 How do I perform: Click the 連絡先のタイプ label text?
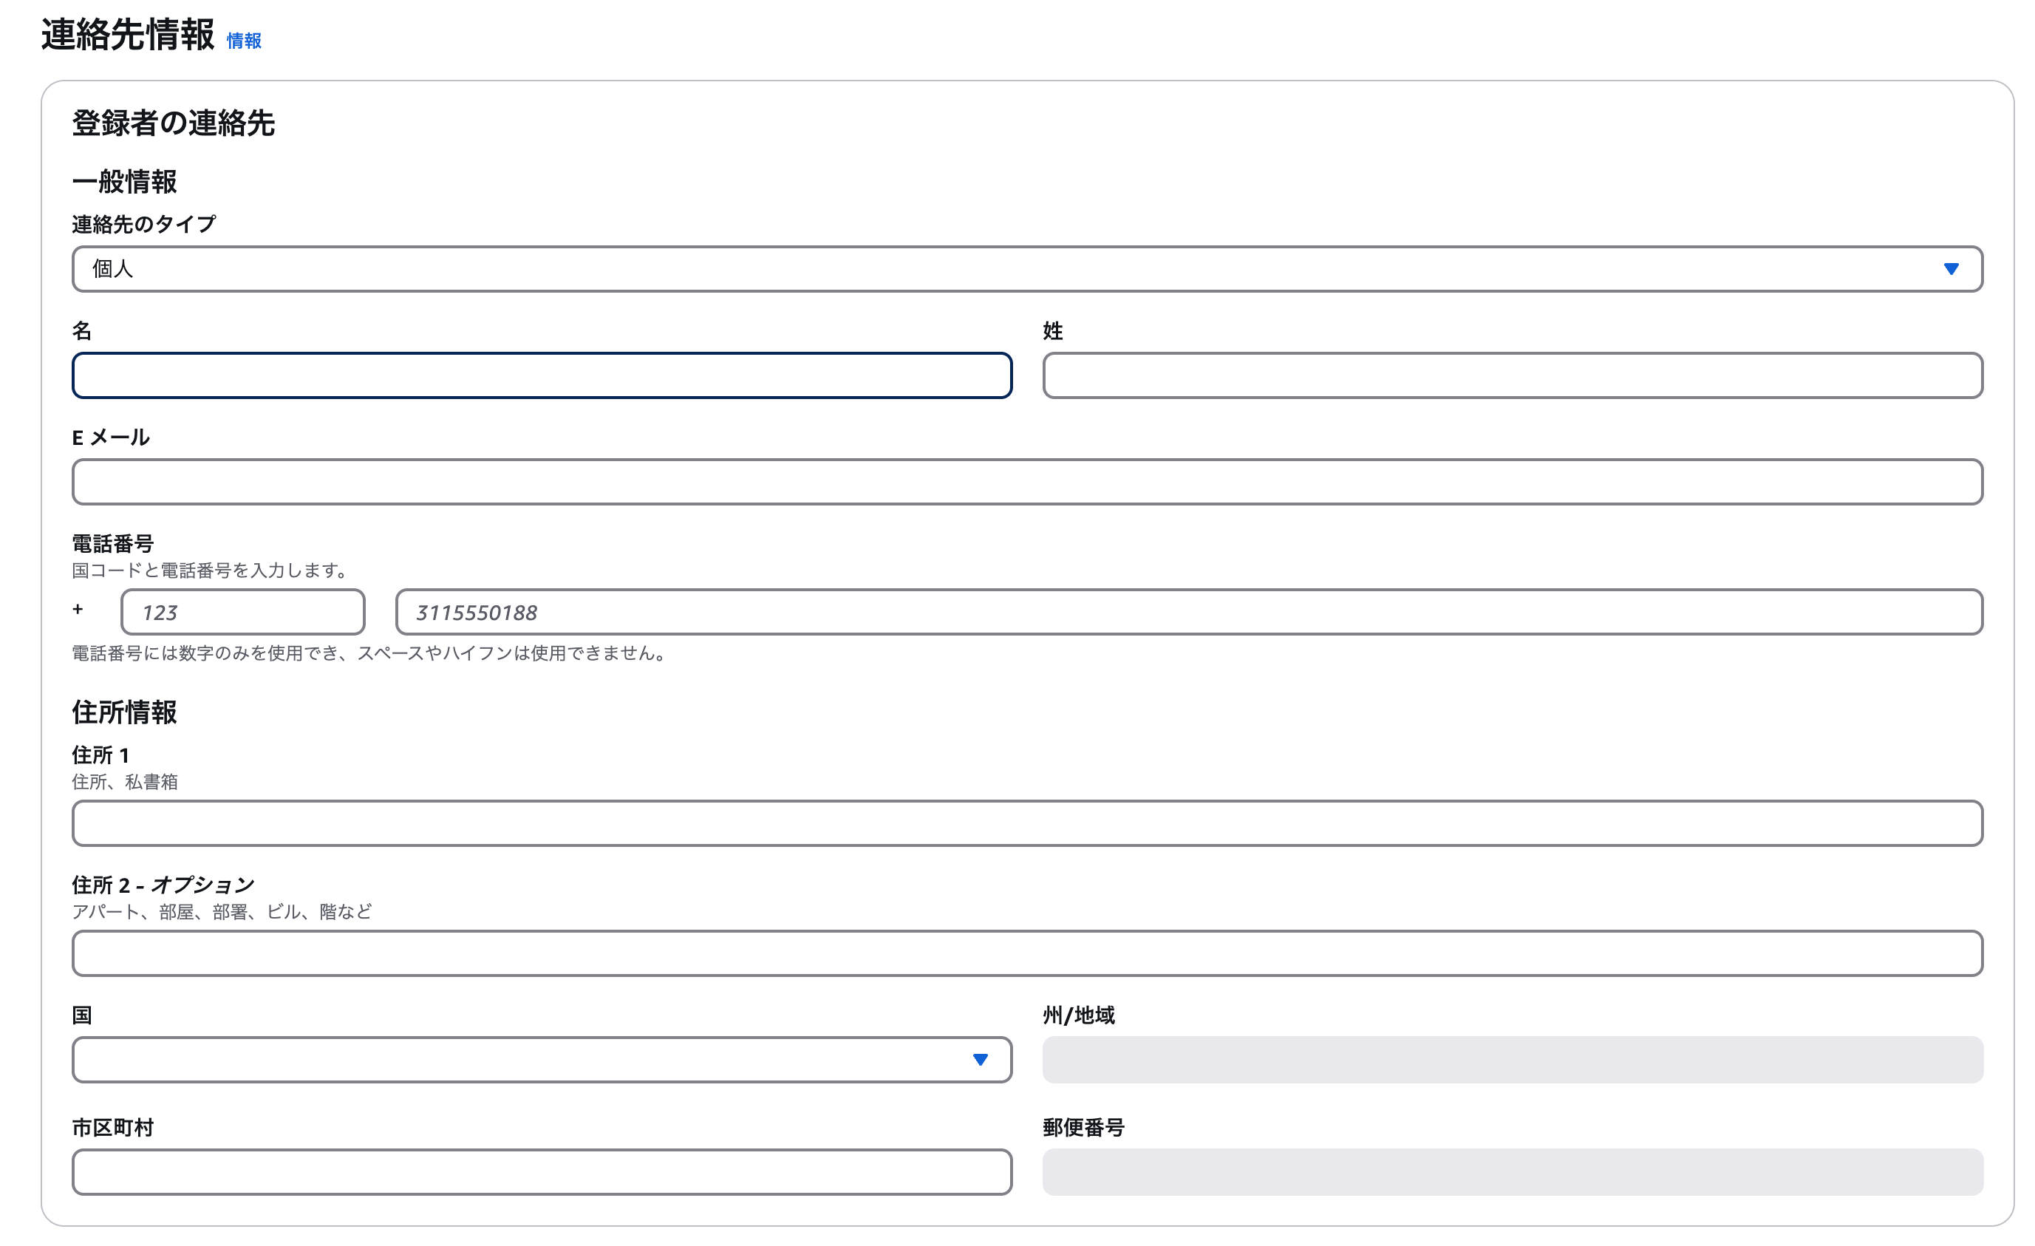point(143,224)
